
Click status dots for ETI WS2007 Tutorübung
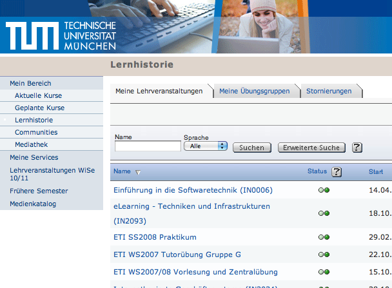[x=324, y=254]
